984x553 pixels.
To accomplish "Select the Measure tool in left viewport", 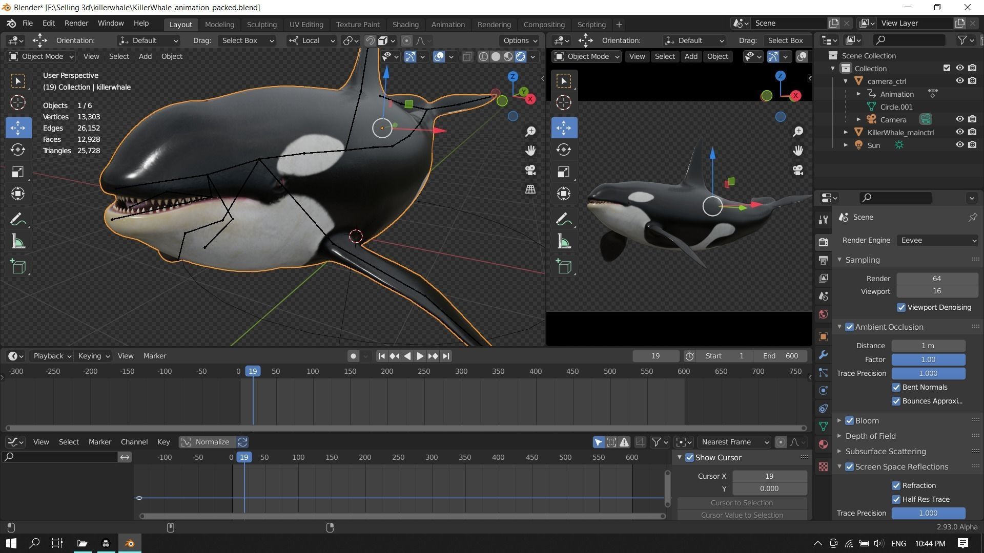I will (x=18, y=242).
